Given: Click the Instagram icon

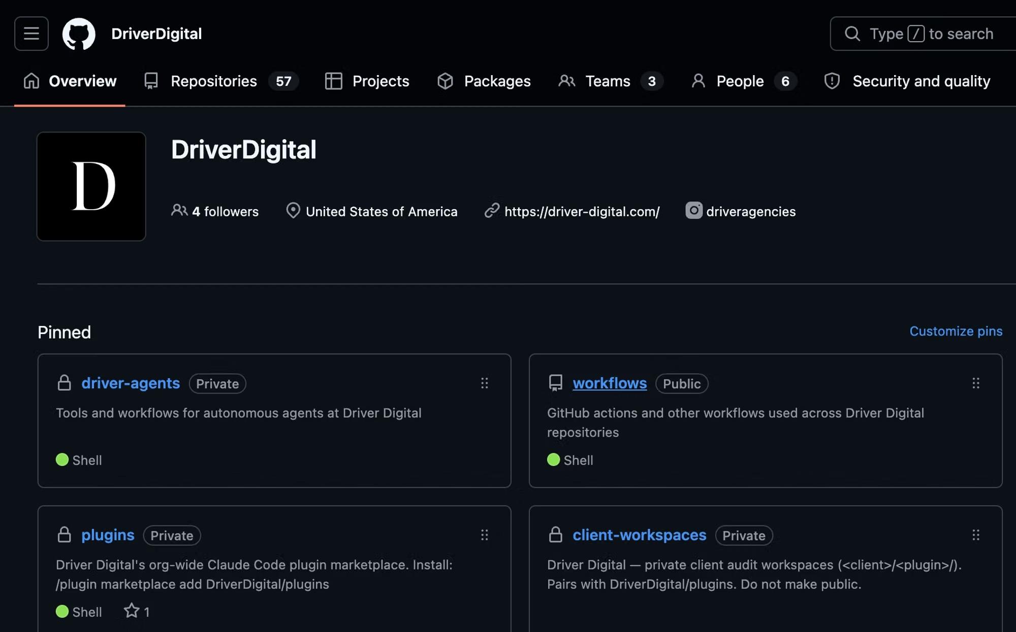Looking at the screenshot, I should pos(694,210).
